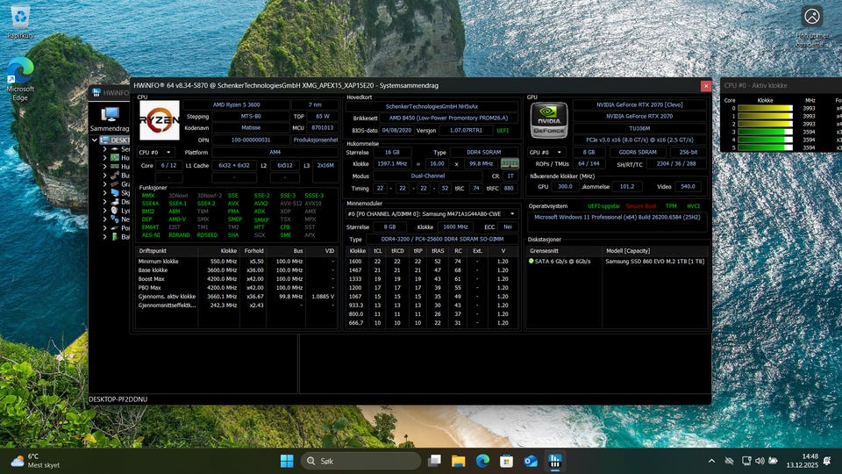Open Microsoft Store from taskbar
The width and height of the screenshot is (842, 474).
506,461
